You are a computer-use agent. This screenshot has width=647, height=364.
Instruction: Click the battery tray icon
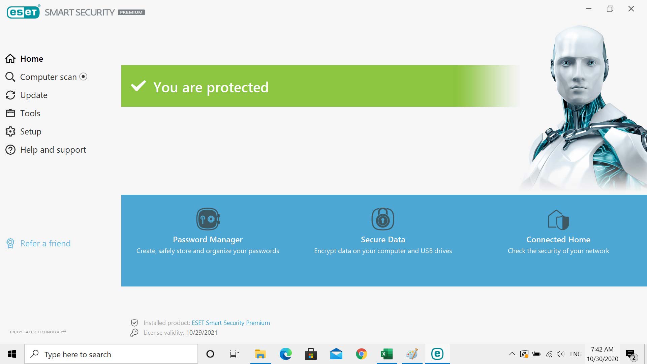click(x=536, y=354)
